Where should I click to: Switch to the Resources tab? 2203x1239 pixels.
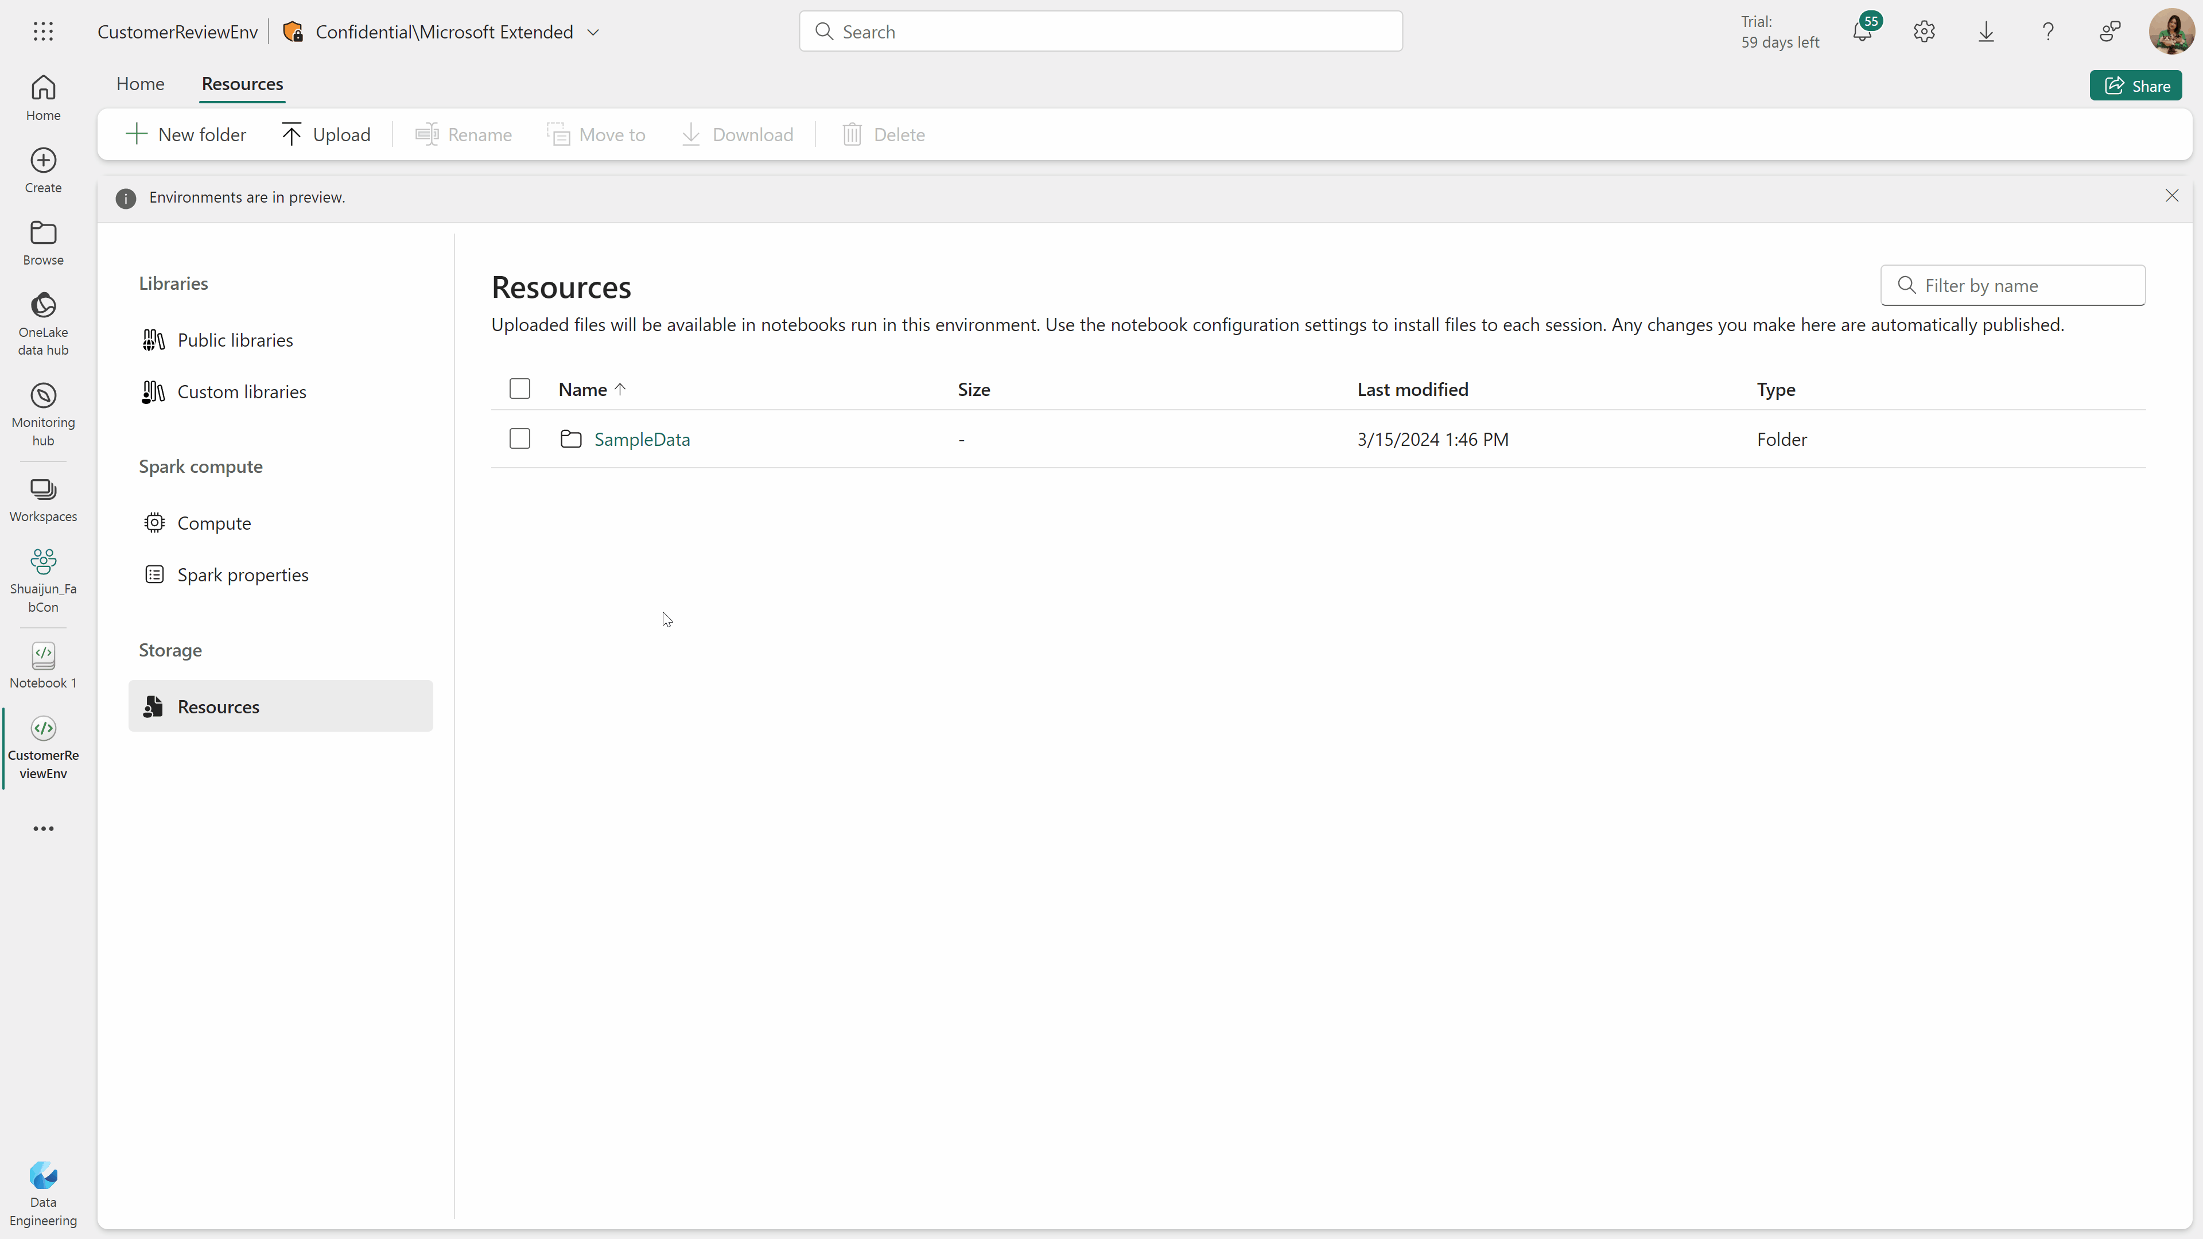pos(242,83)
